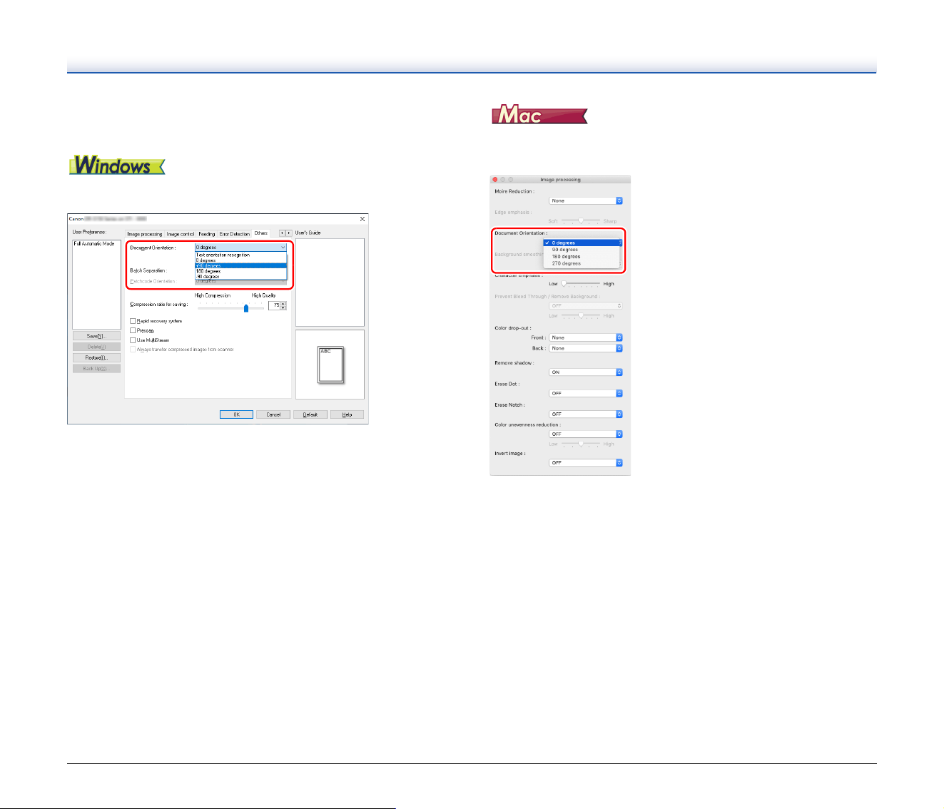The width and height of the screenshot is (944, 809).
Task: Open the Color drop-out Front dropdown
Action: tap(586, 337)
